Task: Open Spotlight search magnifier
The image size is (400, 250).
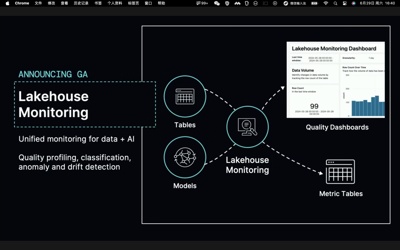Action: pos(336,3)
